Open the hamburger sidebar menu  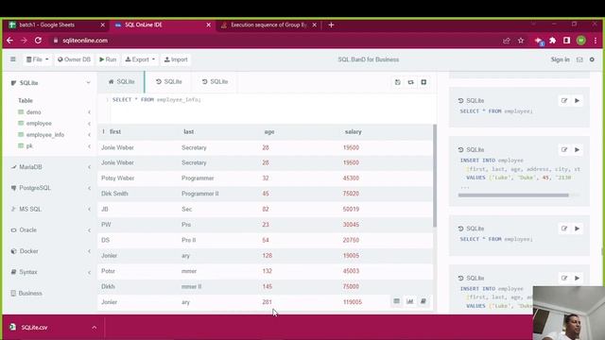point(12,59)
